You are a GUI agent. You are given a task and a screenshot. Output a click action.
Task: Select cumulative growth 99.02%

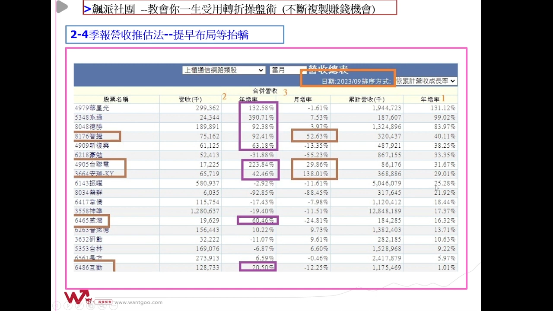pyautogui.click(x=445, y=117)
